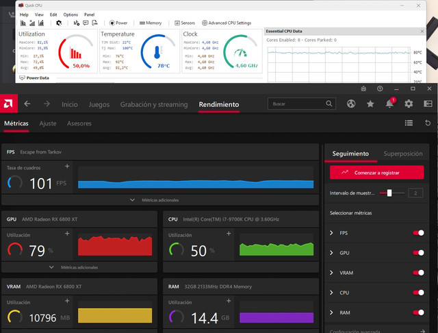The image size is (438, 333).
Task: Click sampling interval value box
Action: click(x=415, y=193)
